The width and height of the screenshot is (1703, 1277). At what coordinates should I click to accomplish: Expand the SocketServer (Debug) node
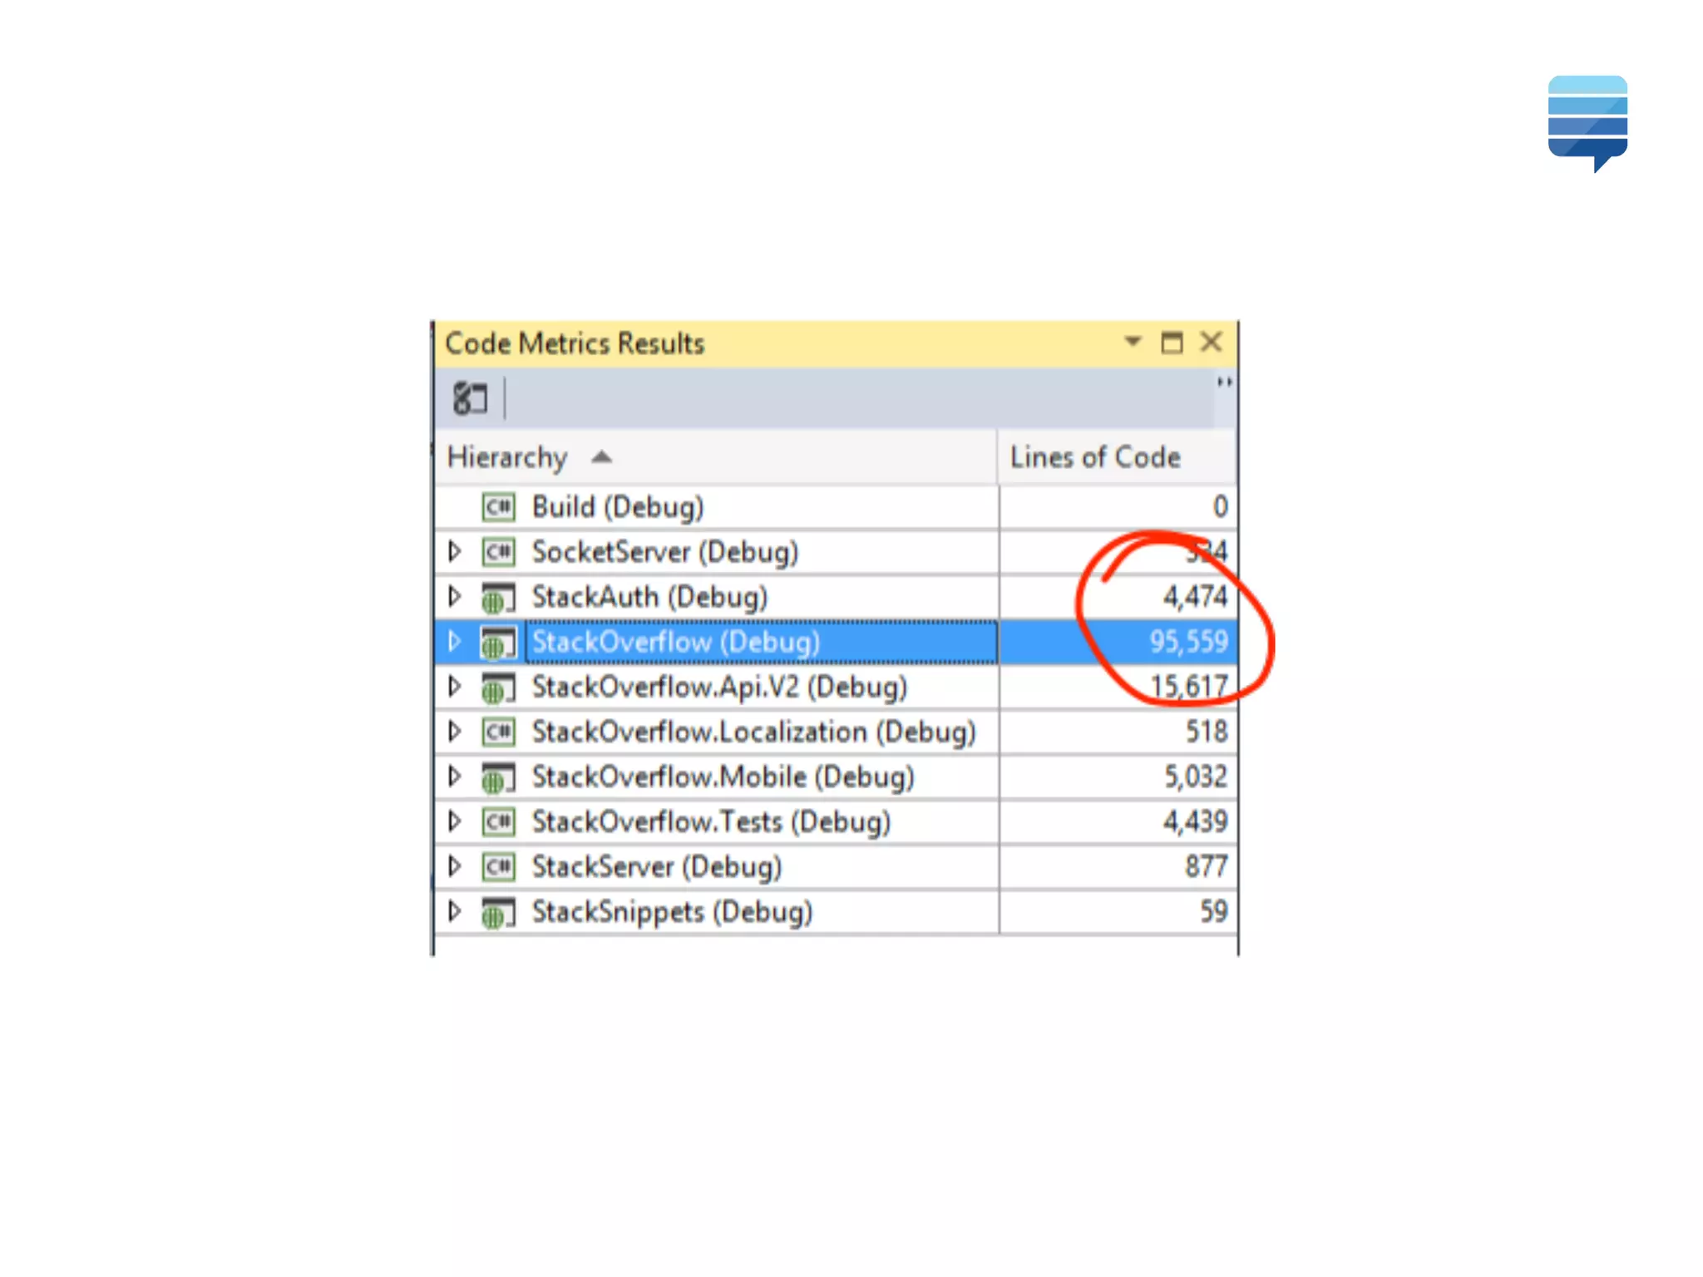[x=454, y=551]
